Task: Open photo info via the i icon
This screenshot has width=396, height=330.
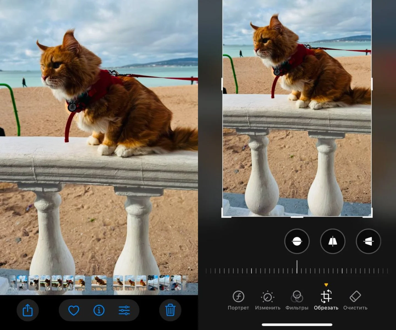Action: tap(99, 310)
